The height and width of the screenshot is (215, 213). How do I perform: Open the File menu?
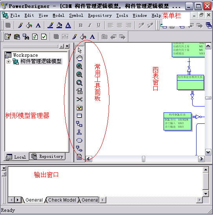pos(15,15)
